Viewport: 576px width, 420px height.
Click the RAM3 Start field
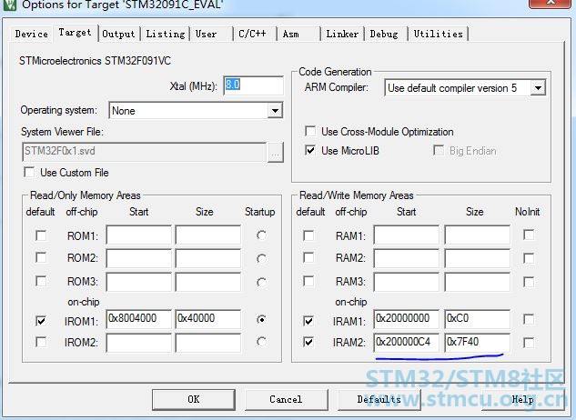pos(406,282)
